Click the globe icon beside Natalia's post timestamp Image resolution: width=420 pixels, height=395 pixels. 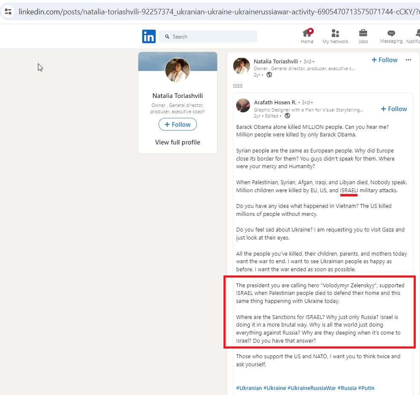[270, 75]
